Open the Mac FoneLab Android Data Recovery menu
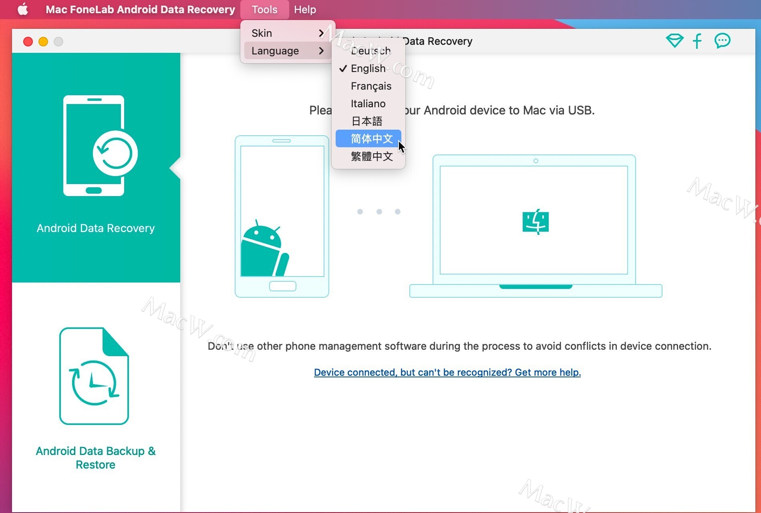The image size is (761, 513). [x=140, y=9]
